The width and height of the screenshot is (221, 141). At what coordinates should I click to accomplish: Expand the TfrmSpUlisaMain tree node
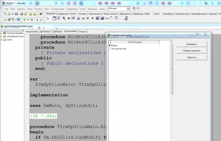click(x=2, y=33)
